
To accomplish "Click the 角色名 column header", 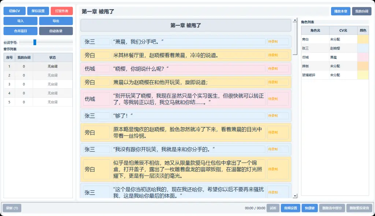I will click(x=315, y=30).
